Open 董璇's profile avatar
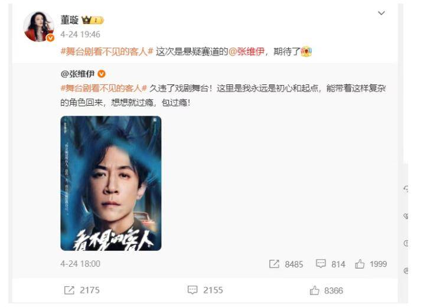This screenshot has width=424, height=307. pyautogui.click(x=39, y=27)
